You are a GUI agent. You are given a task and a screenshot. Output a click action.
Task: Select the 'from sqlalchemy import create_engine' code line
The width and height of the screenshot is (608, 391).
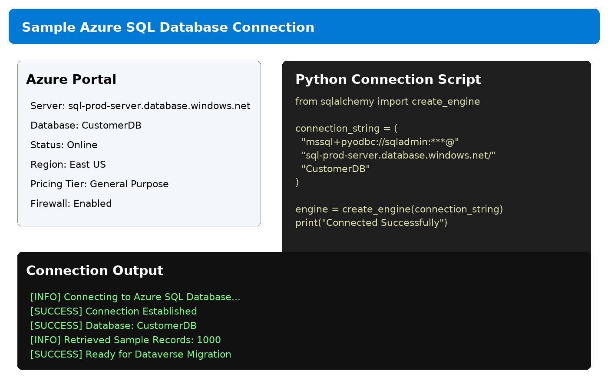(x=388, y=102)
